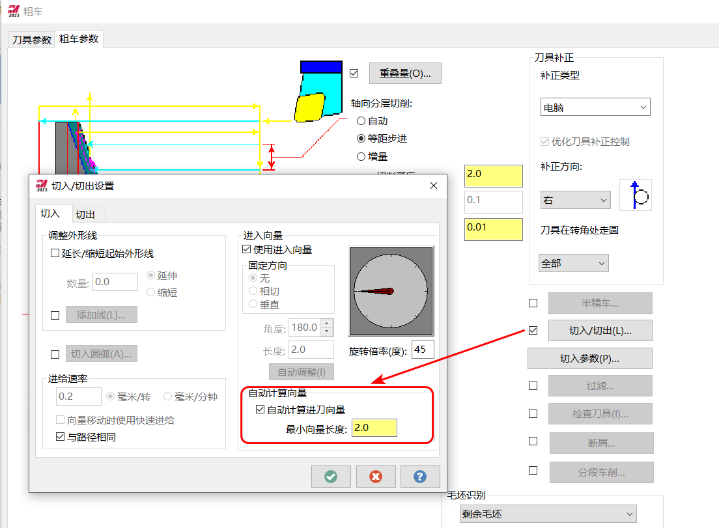Toggle the 重叠量 checkbox
The width and height of the screenshot is (719, 528).
click(354, 74)
